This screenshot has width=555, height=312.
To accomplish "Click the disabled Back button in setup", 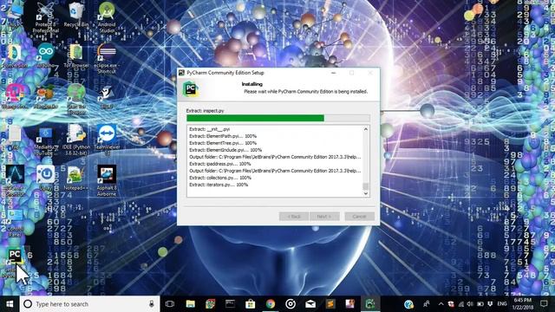I will (x=294, y=216).
